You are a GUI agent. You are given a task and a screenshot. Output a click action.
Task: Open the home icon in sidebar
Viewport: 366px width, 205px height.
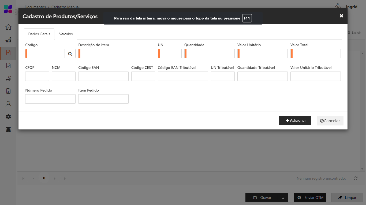tap(8, 27)
